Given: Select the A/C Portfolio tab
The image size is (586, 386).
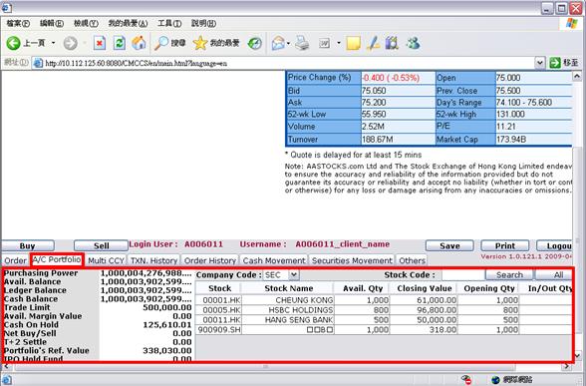Looking at the screenshot, I should 57,259.
